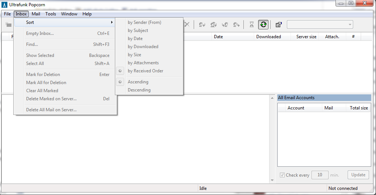Open the settings properties icon in toolbar
Image resolution: width=376 pixels, height=195 pixels.
click(x=278, y=25)
